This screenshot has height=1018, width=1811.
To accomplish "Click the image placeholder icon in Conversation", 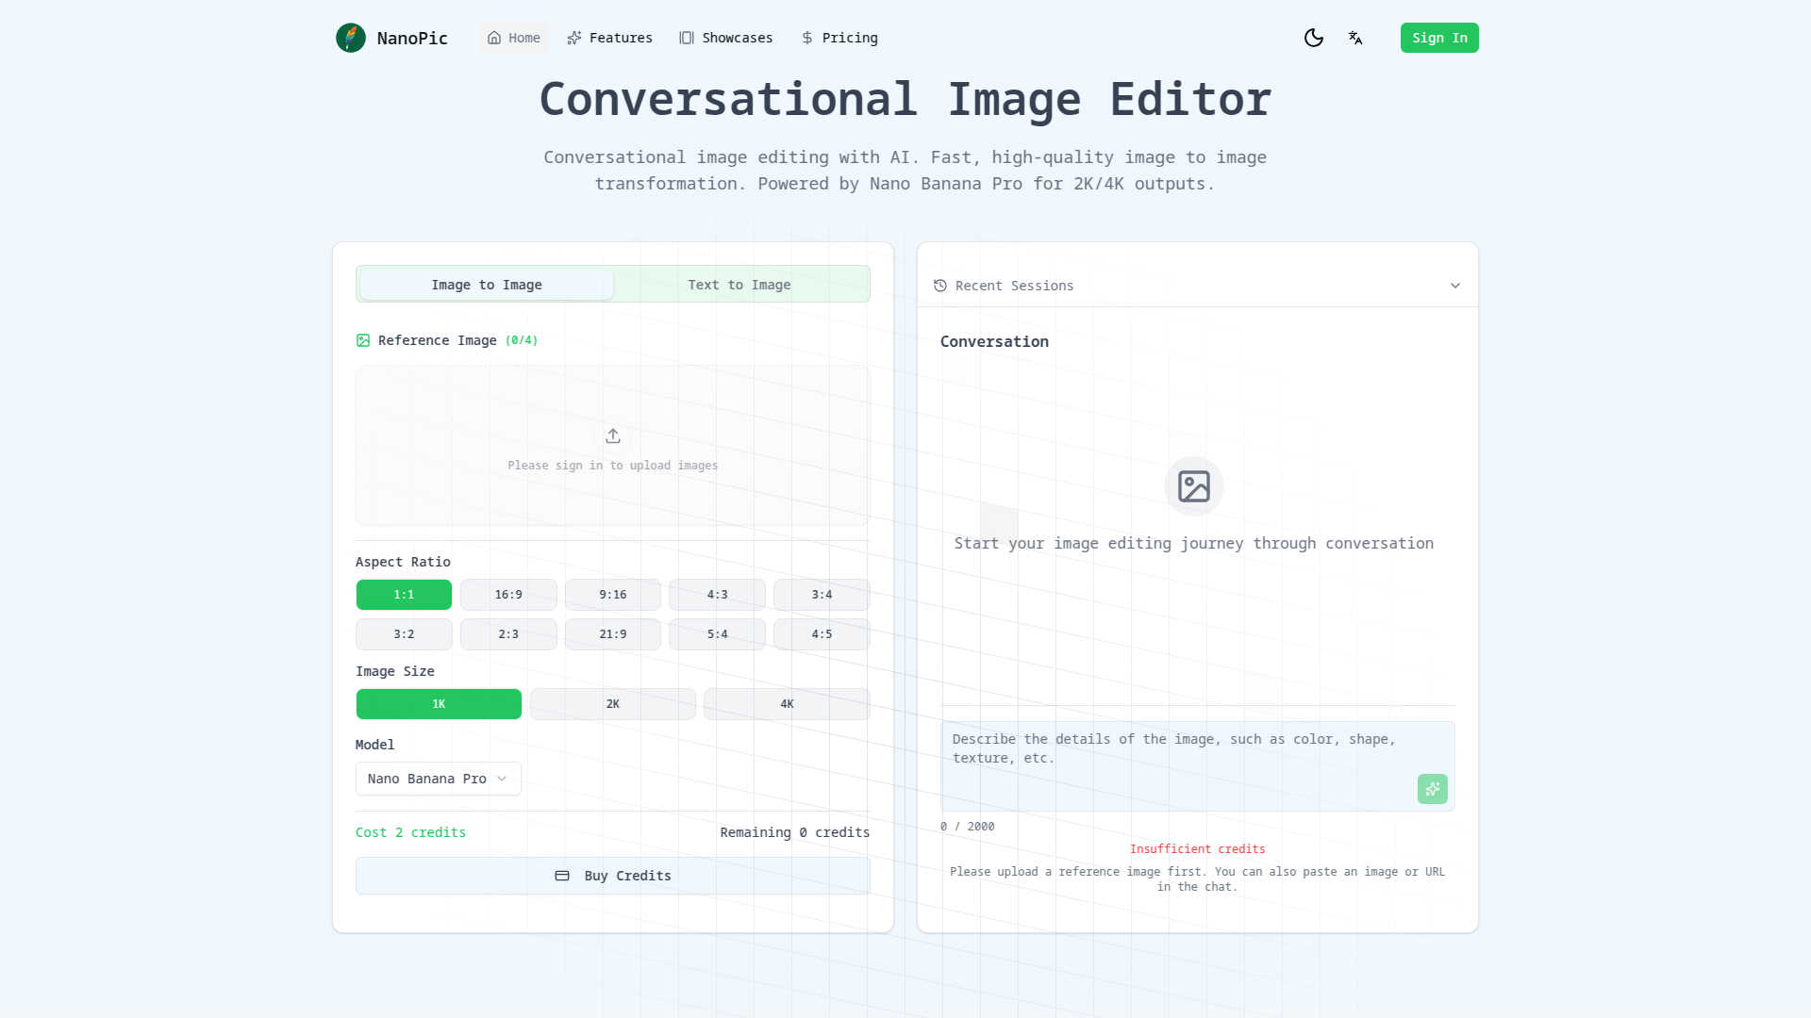I will click(1193, 486).
